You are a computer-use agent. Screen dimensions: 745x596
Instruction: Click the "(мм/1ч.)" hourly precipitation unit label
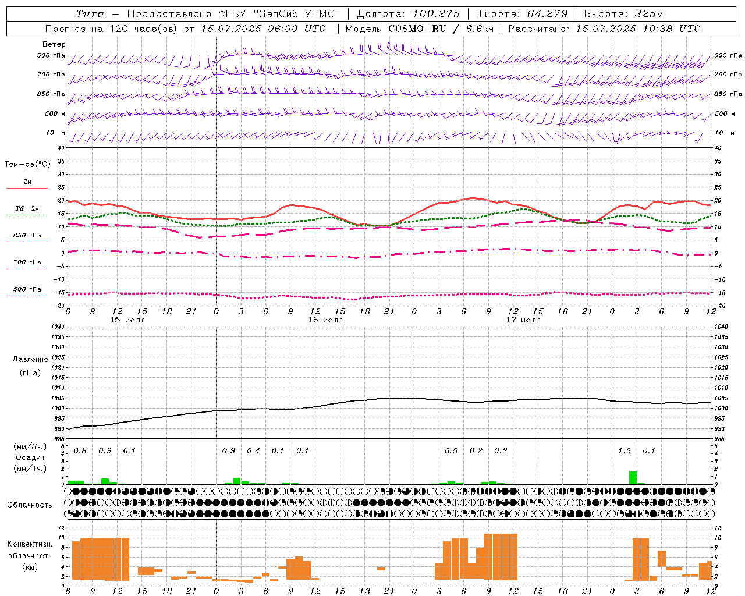pyautogui.click(x=29, y=469)
